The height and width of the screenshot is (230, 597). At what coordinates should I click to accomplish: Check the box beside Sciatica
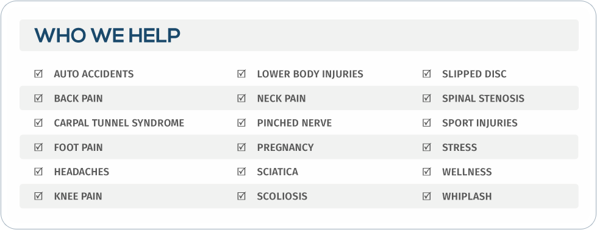[x=241, y=172]
